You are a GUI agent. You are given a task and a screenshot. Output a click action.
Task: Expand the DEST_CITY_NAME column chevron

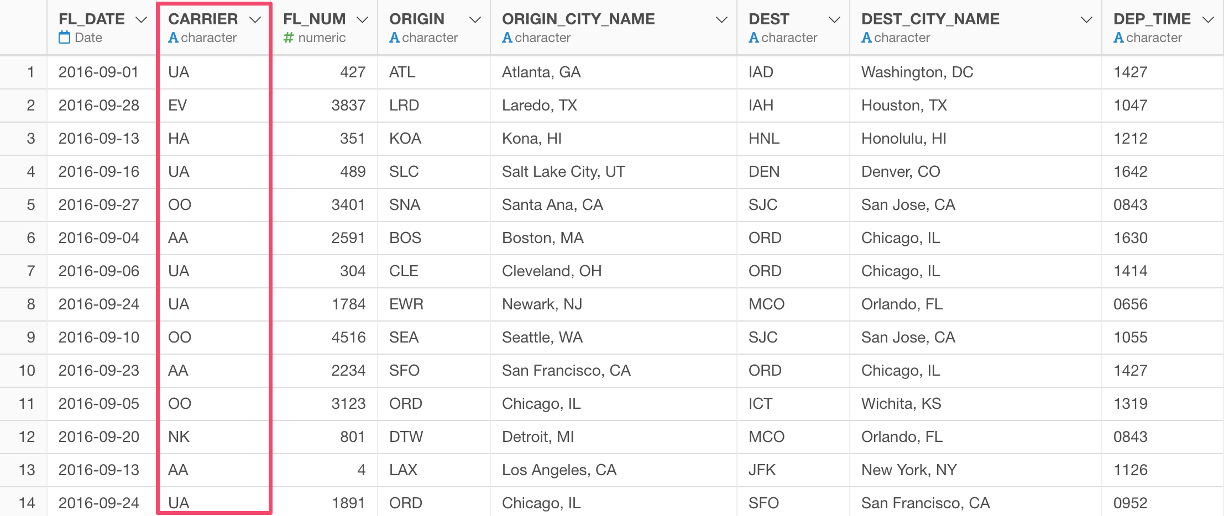(x=1086, y=20)
